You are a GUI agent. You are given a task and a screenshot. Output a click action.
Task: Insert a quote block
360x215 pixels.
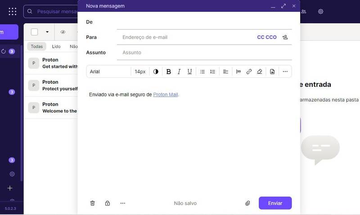pyautogui.click(x=238, y=72)
